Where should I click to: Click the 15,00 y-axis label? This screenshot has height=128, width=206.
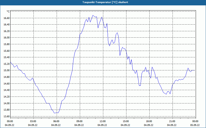point(7,70)
